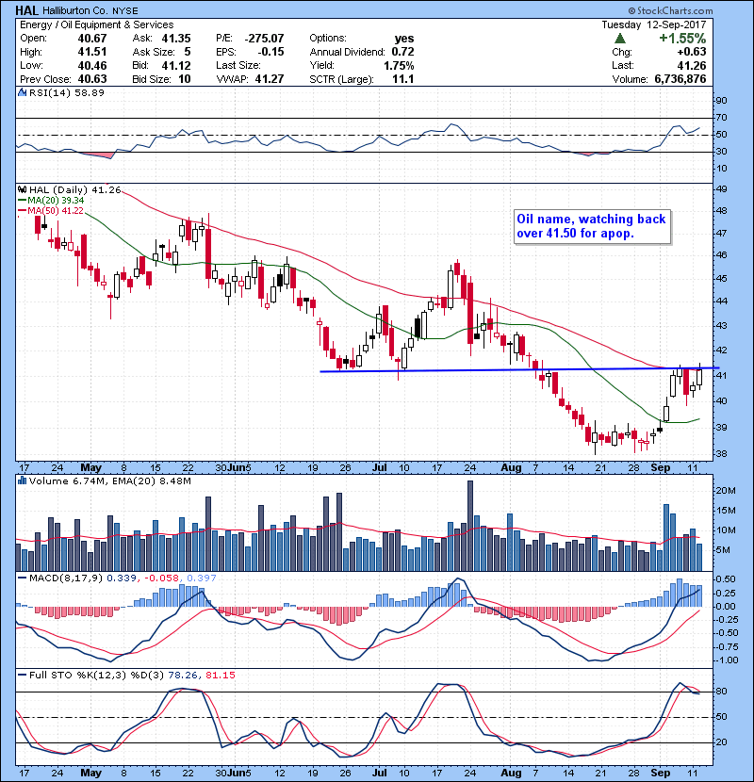This screenshot has height=782, width=754.
Task: Click the MACD histogram value 0.397
Action: tap(202, 578)
